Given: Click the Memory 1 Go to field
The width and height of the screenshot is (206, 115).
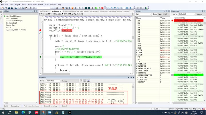Looking at the screenshot, I should tap(53, 81).
